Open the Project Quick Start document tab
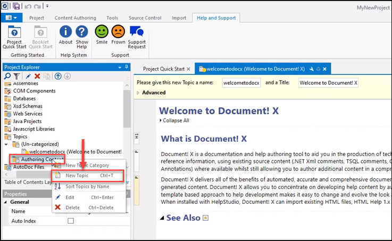The height and width of the screenshot is (241, 392). point(163,69)
